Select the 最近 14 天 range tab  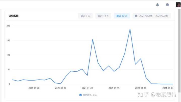103,16
